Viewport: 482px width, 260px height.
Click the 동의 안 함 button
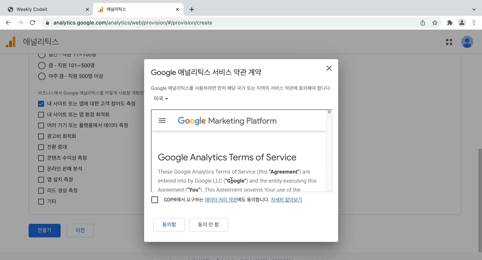[x=208, y=225]
